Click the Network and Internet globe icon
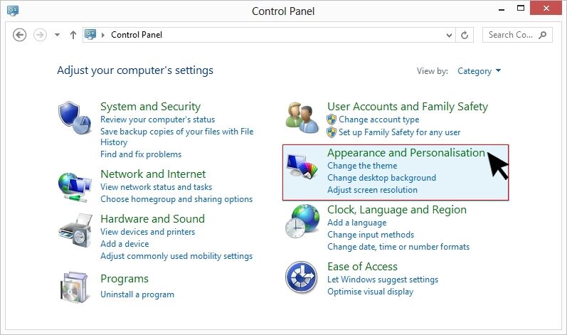 point(75,187)
